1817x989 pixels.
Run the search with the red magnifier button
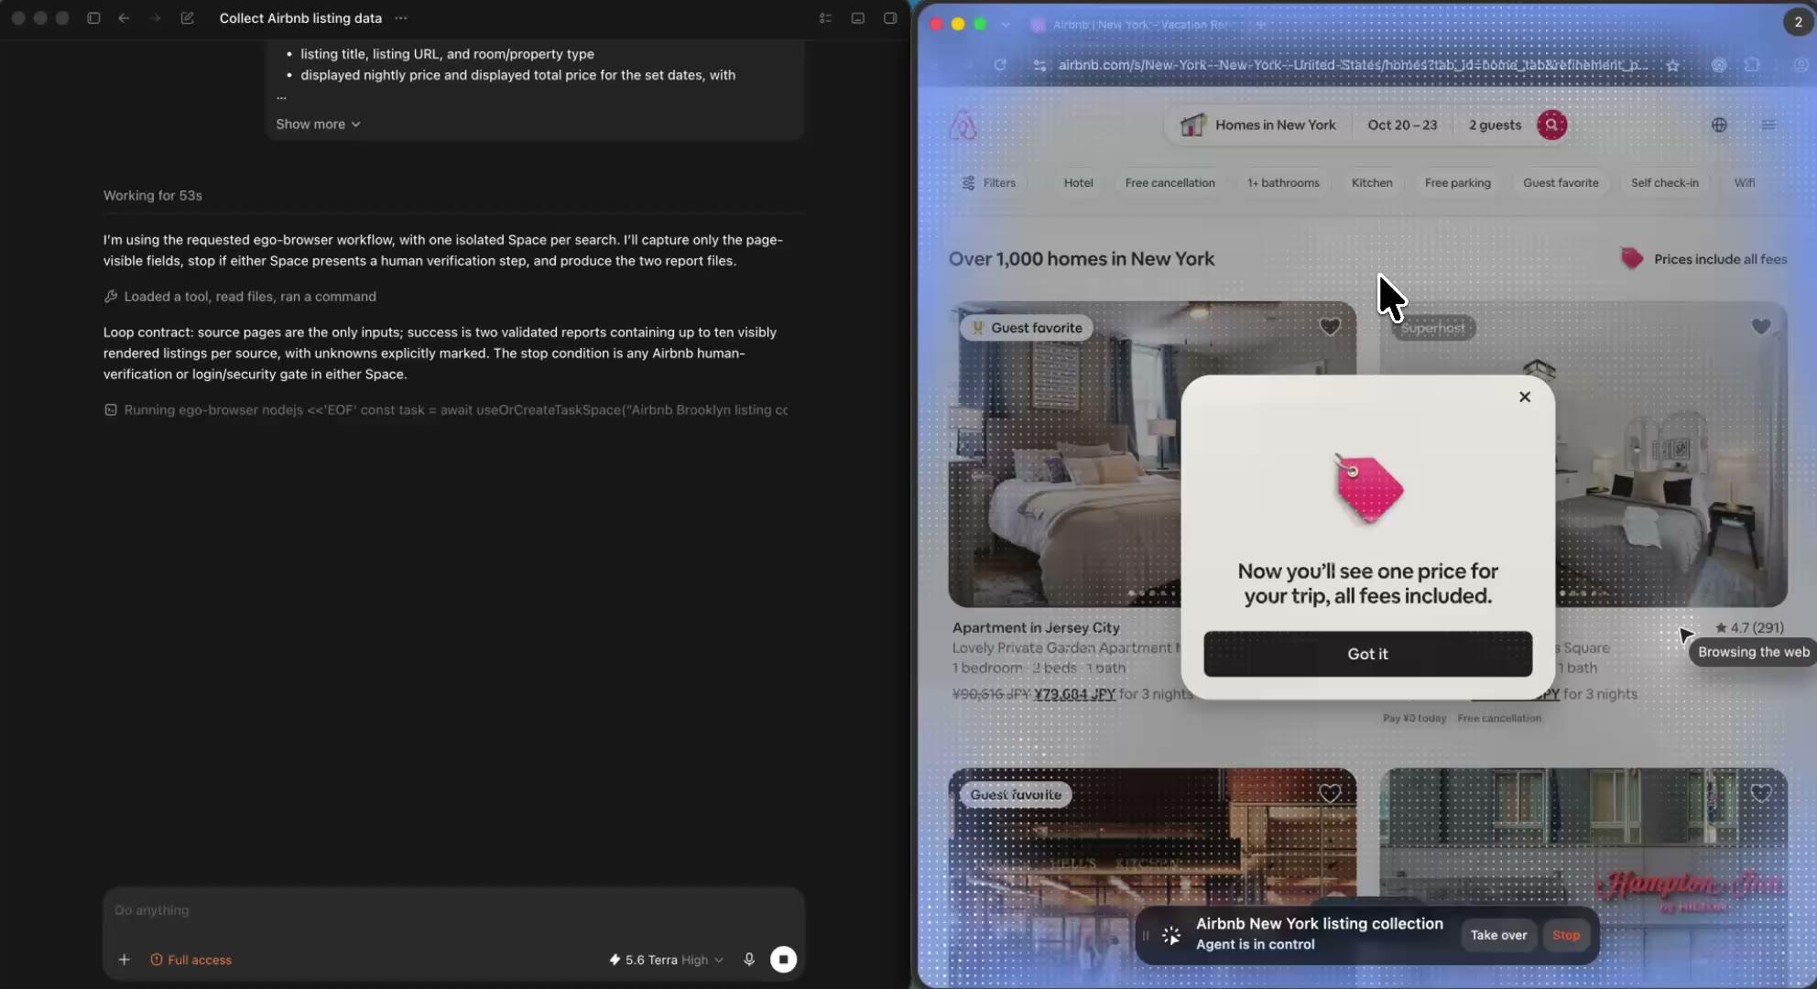tap(1551, 125)
